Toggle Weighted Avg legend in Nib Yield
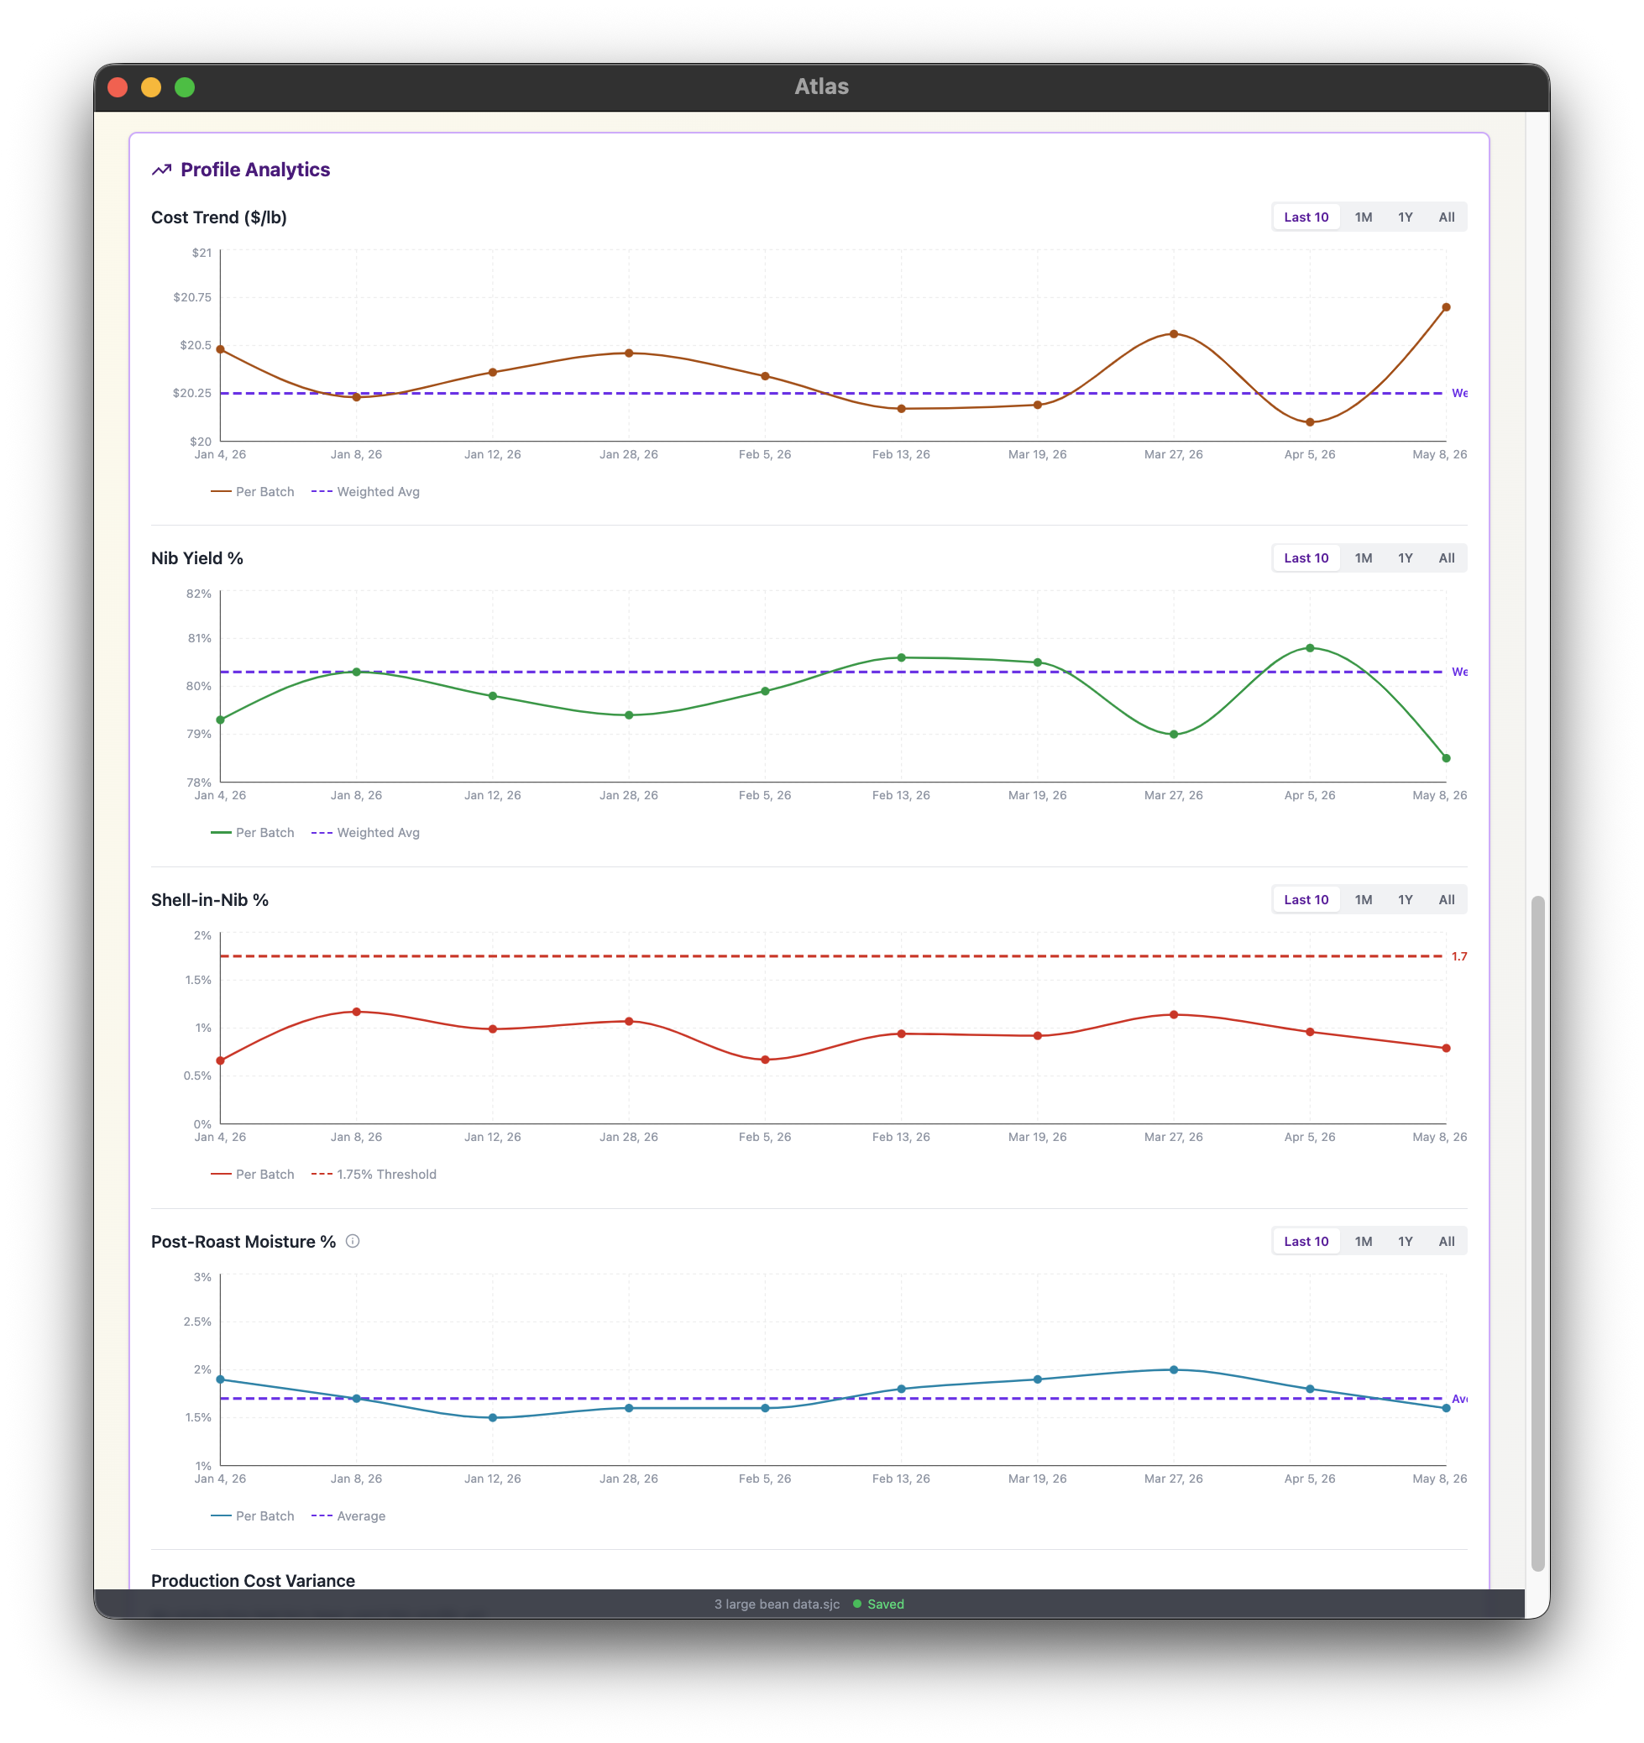Image resolution: width=1644 pixels, height=1743 pixels. 367,833
